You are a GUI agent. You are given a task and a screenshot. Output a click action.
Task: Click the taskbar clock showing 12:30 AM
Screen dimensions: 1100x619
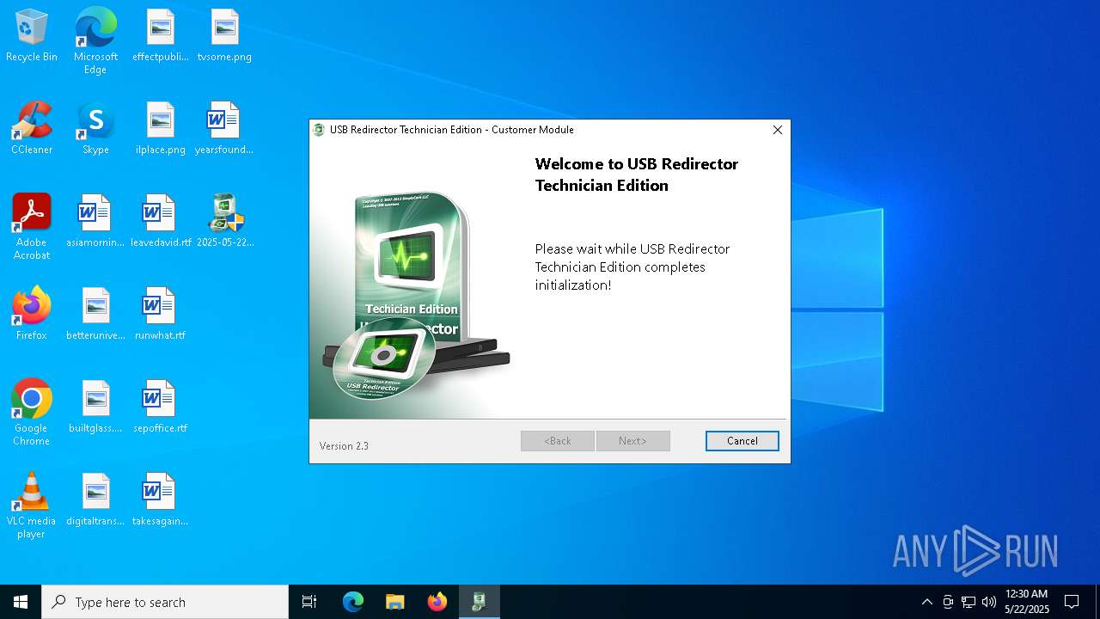click(x=1027, y=602)
